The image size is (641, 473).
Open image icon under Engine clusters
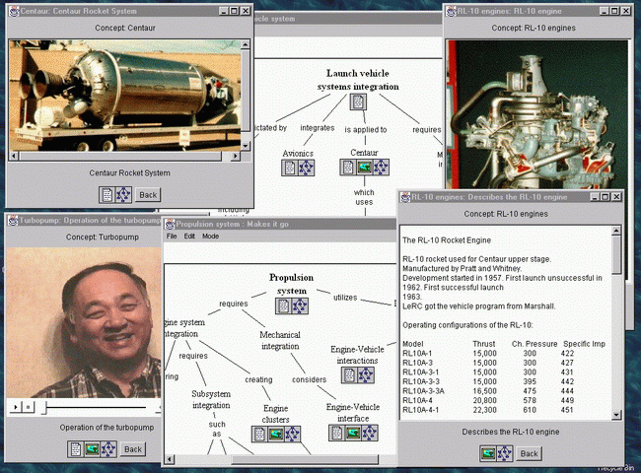pyautogui.click(x=276, y=434)
